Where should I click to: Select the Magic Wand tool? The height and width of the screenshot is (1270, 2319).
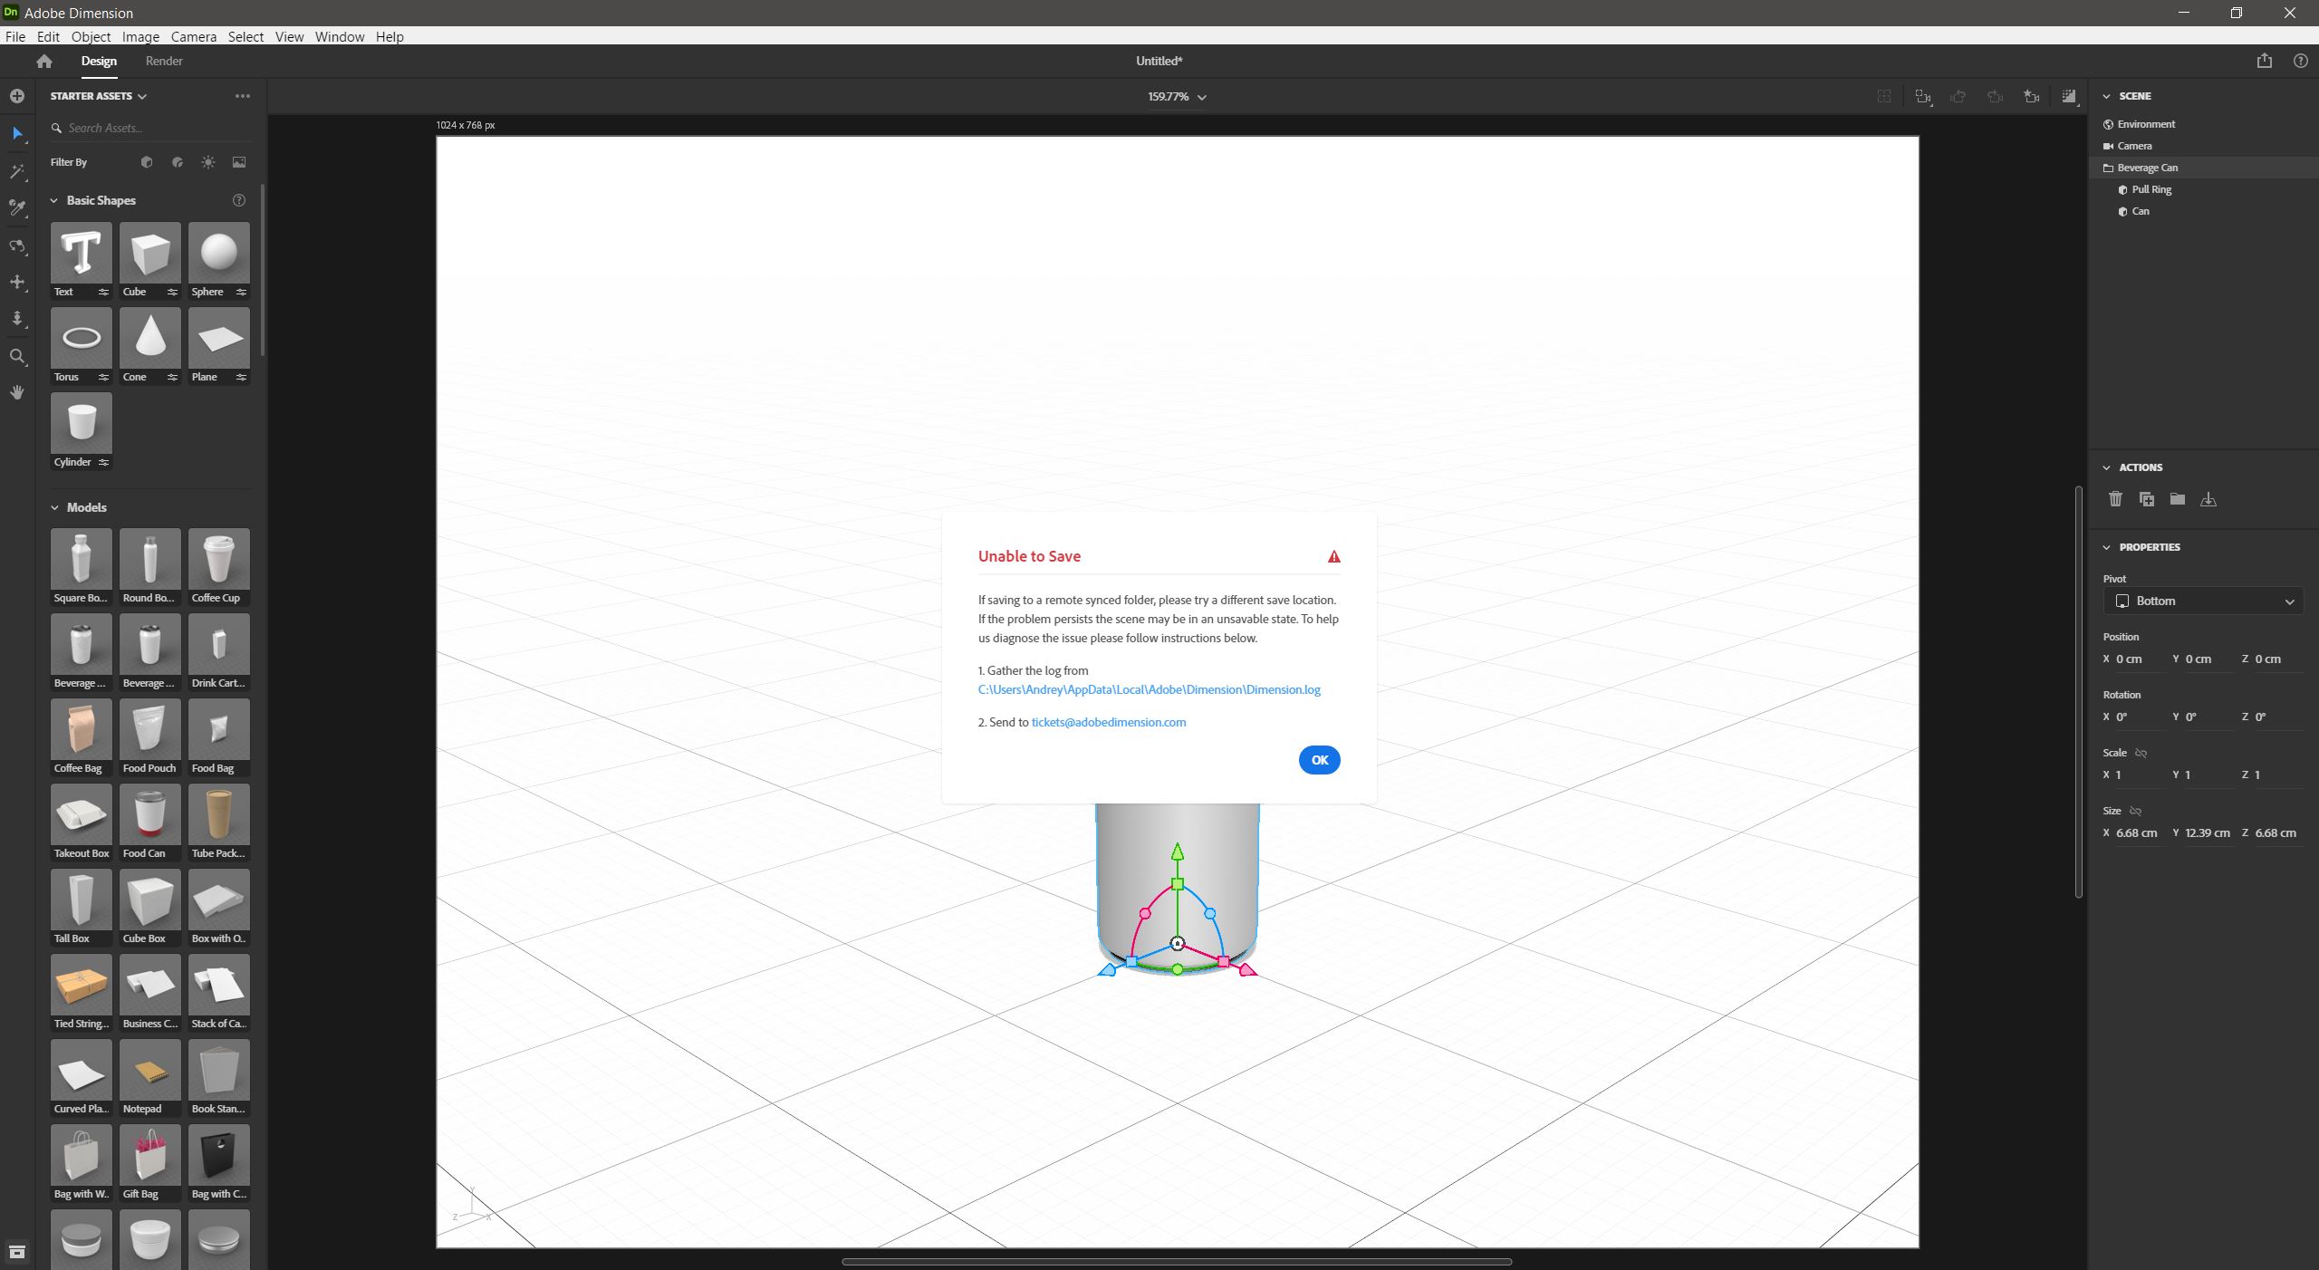pos(17,171)
